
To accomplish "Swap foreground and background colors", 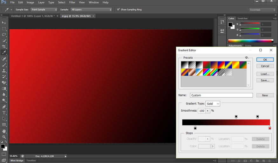I will point(6,141).
